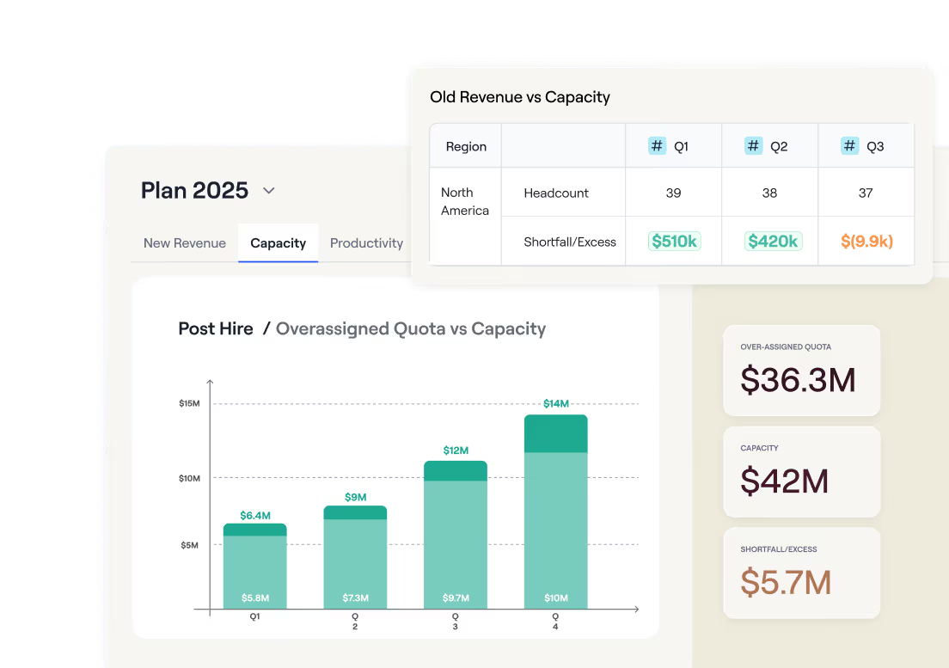Click the Q2 column number-type icon

pos(753,146)
